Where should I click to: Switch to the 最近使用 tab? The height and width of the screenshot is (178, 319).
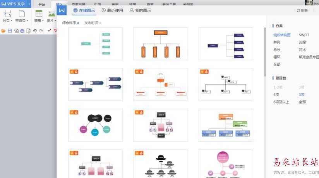click(x=112, y=10)
